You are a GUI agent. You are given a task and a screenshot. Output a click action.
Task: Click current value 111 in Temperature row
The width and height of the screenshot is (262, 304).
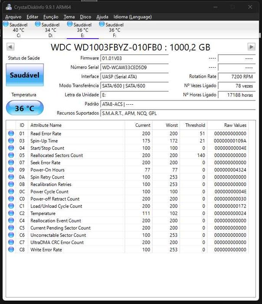pyautogui.click(x=146, y=213)
